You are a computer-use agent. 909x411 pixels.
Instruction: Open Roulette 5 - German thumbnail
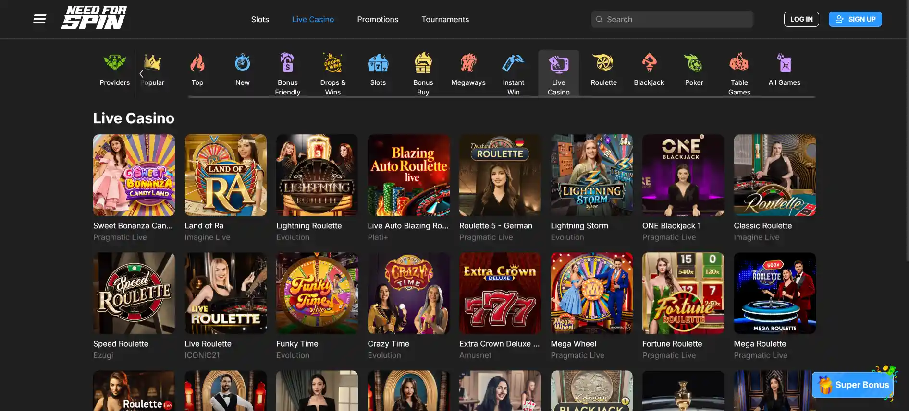(x=500, y=175)
